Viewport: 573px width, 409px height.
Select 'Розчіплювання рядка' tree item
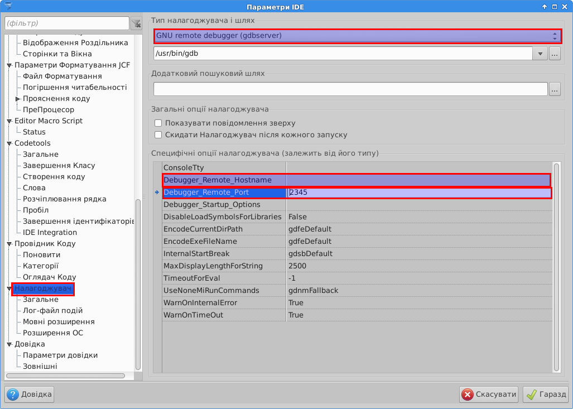click(65, 199)
